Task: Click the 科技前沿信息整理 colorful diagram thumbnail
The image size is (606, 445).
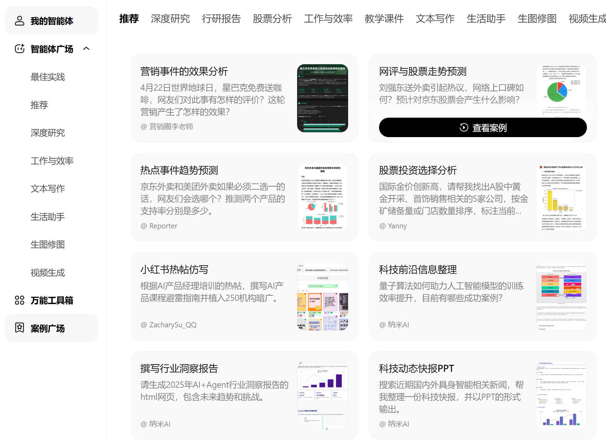Action: point(561,296)
